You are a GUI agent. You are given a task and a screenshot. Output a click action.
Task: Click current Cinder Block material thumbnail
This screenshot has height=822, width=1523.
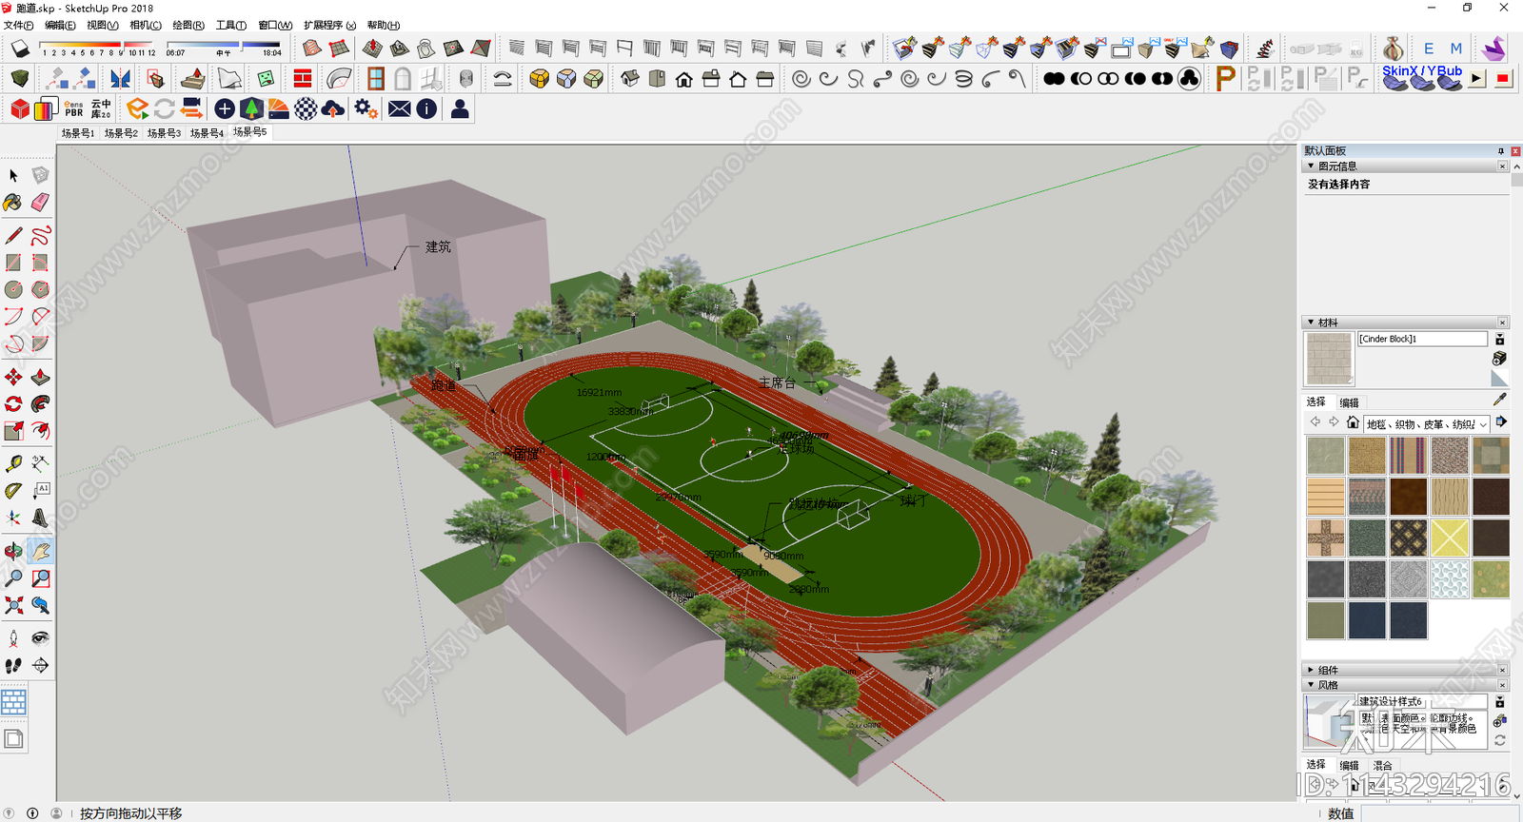click(1329, 358)
